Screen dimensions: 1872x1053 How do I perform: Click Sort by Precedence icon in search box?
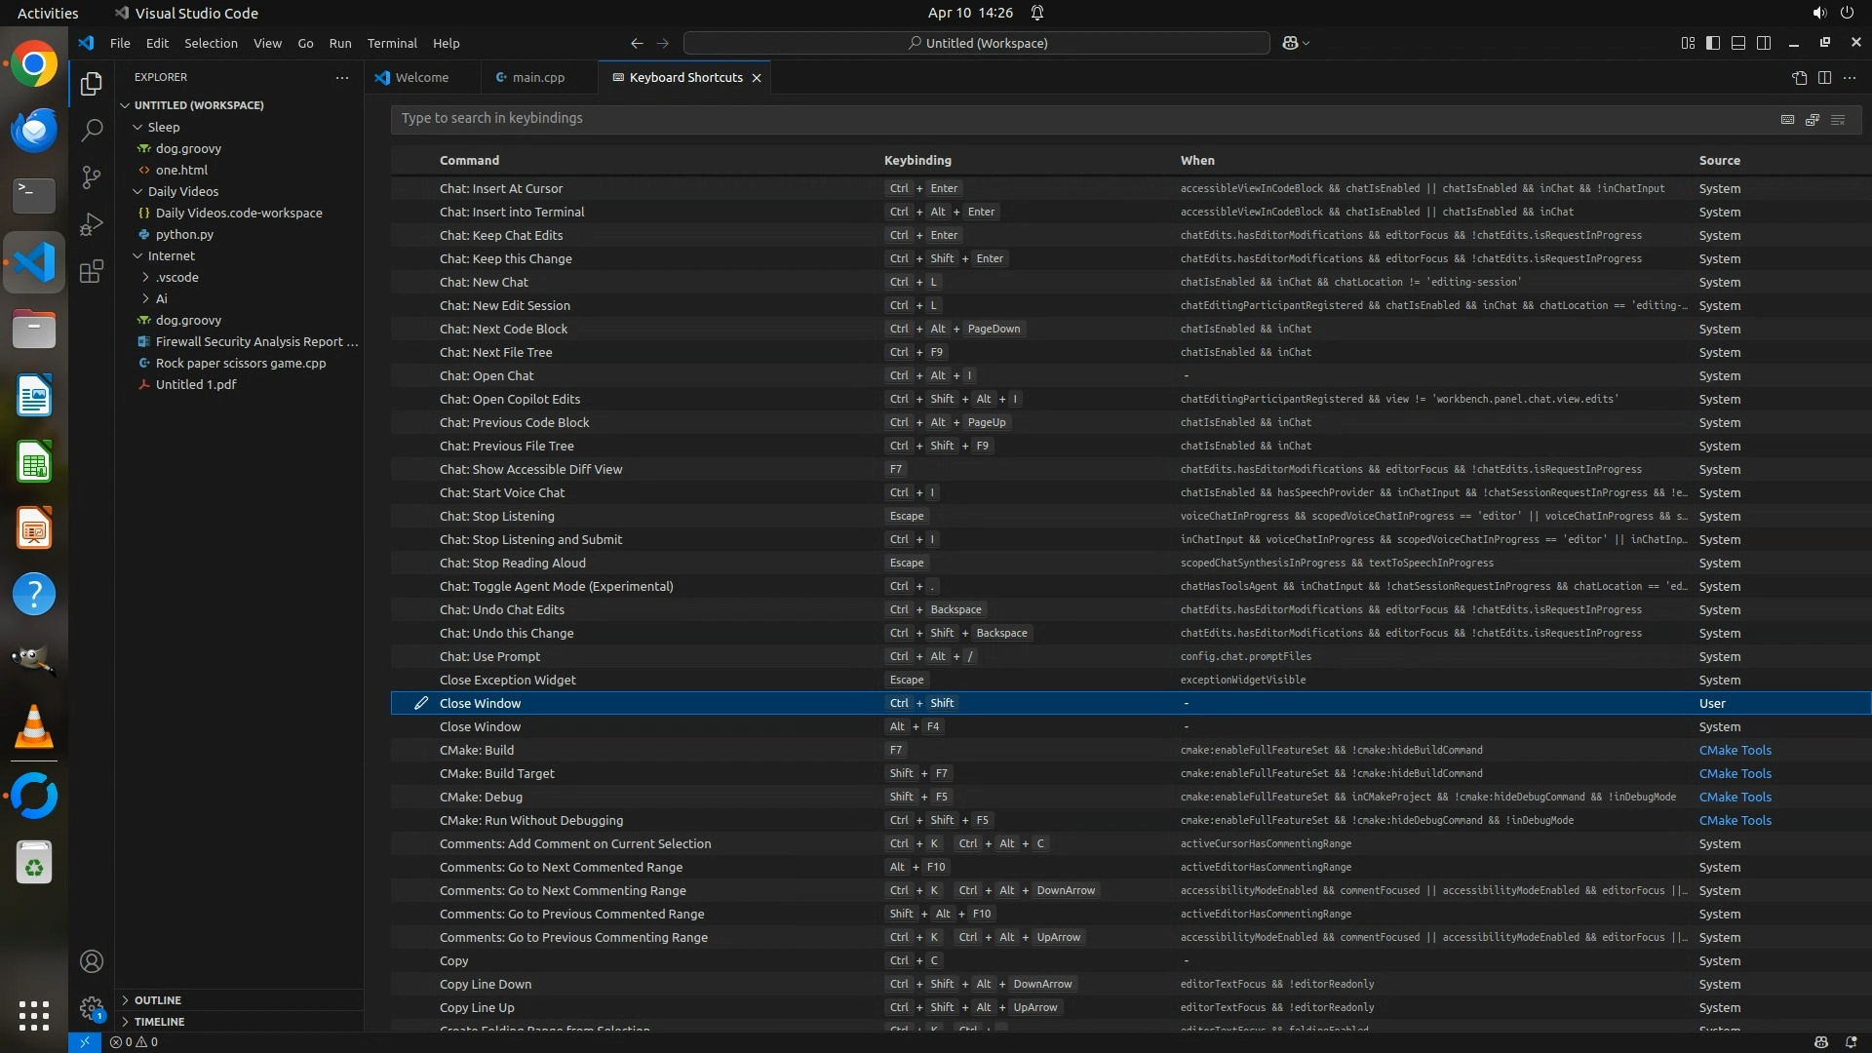point(1813,119)
